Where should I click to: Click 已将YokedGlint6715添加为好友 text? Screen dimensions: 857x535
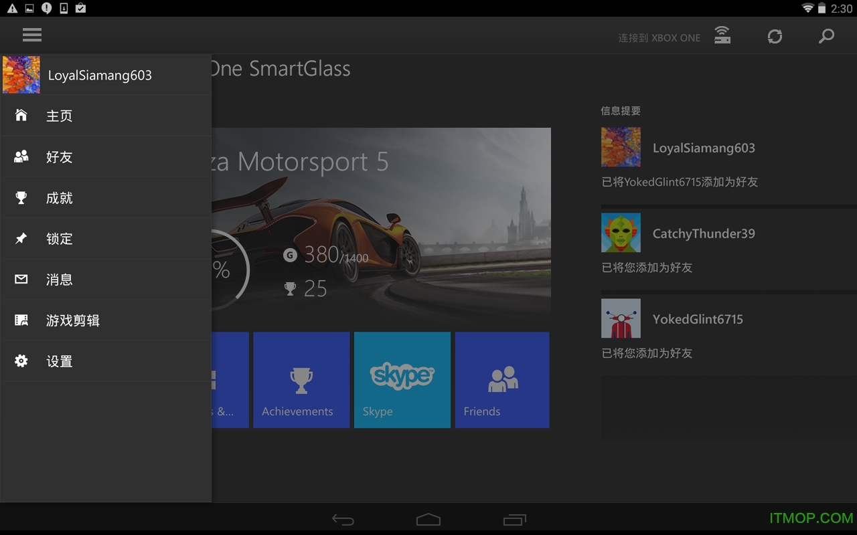680,182
